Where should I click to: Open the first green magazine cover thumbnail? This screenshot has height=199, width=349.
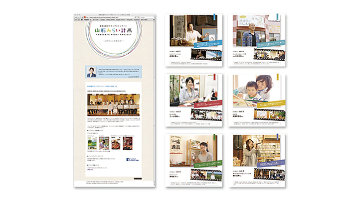coord(91,144)
